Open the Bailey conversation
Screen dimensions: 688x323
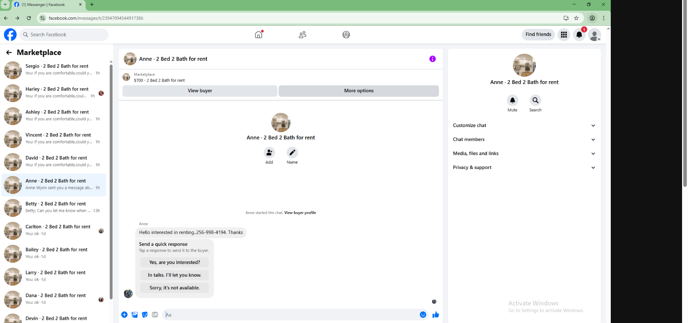coord(54,254)
